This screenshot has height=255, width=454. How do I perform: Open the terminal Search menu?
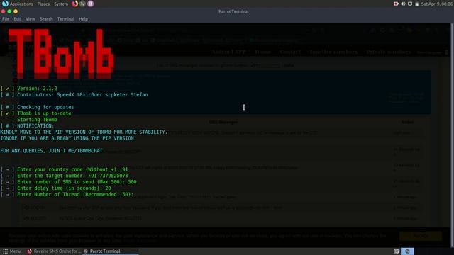tap(46, 19)
